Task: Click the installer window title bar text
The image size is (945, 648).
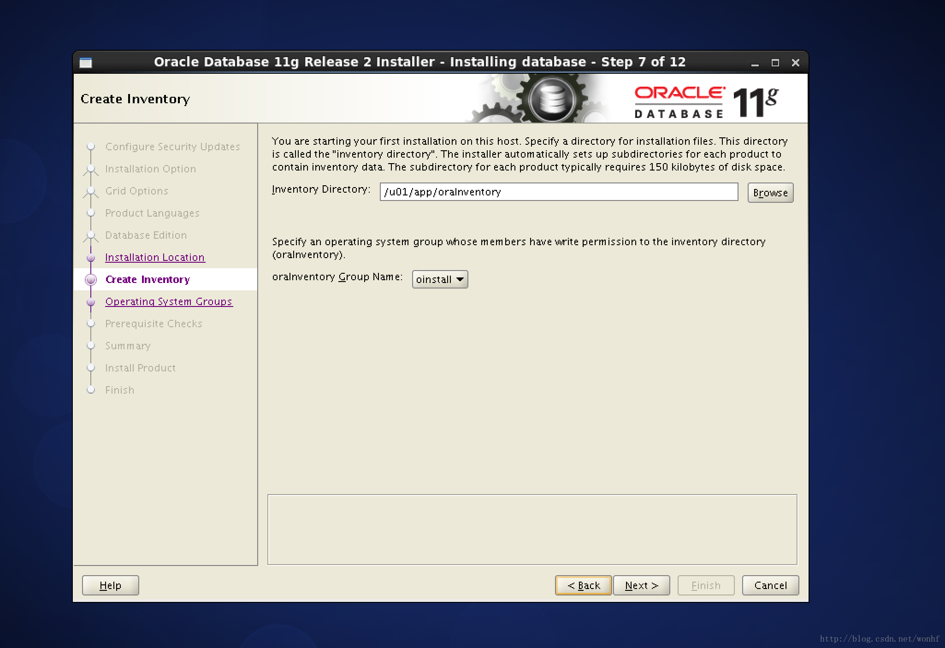Action: (x=419, y=62)
